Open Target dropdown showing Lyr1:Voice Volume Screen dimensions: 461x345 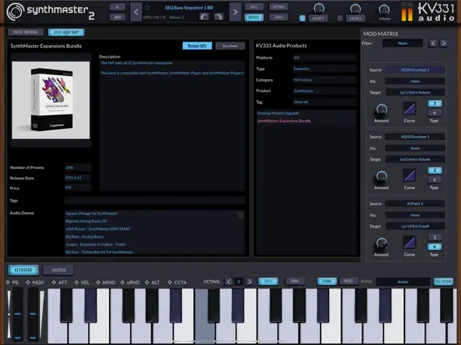tap(415, 92)
